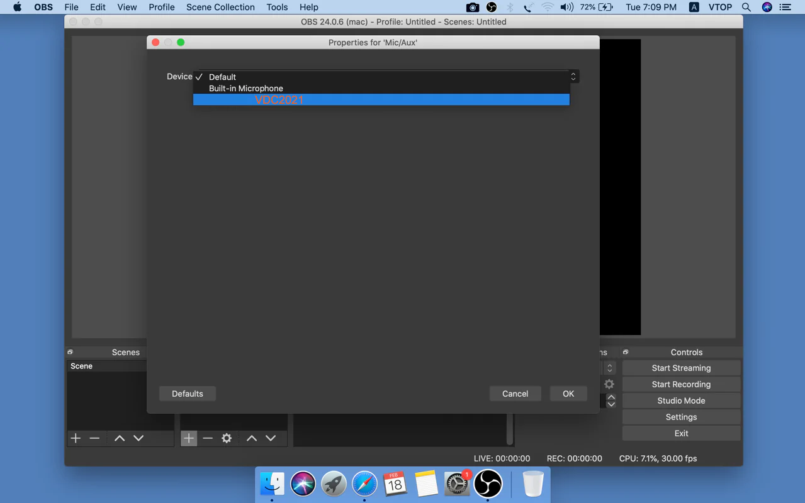The image size is (805, 503).
Task: Open Notes from the Dock
Action: tap(426, 484)
